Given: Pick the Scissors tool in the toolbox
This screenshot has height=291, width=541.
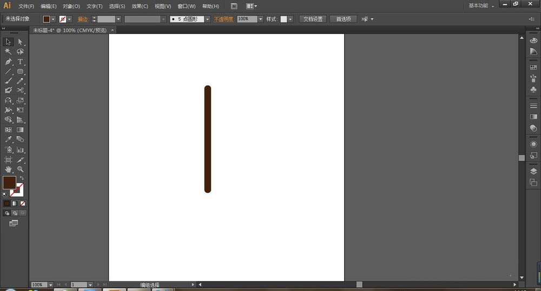Looking at the screenshot, I should (20, 90).
